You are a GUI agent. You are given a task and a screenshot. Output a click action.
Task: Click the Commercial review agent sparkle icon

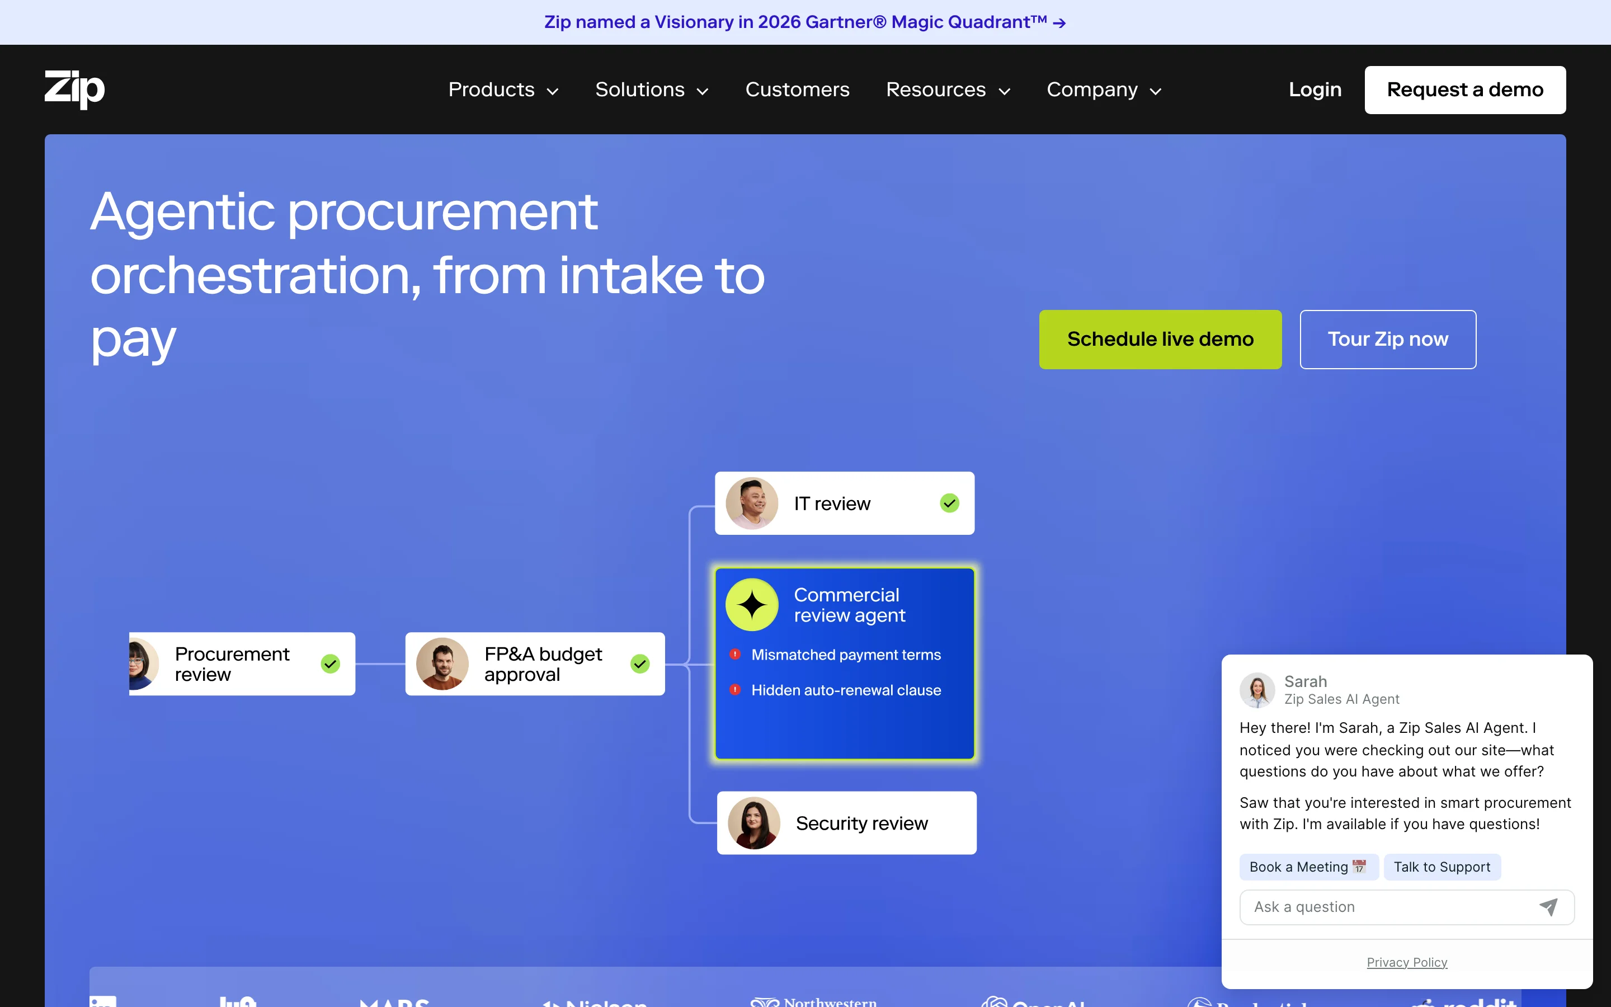[752, 605]
